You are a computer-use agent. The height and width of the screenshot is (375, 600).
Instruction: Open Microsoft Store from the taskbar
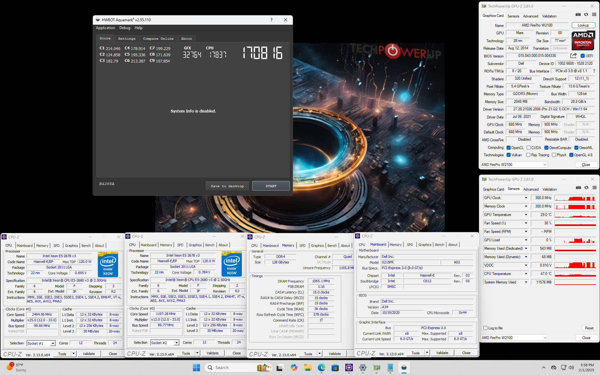[335, 367]
